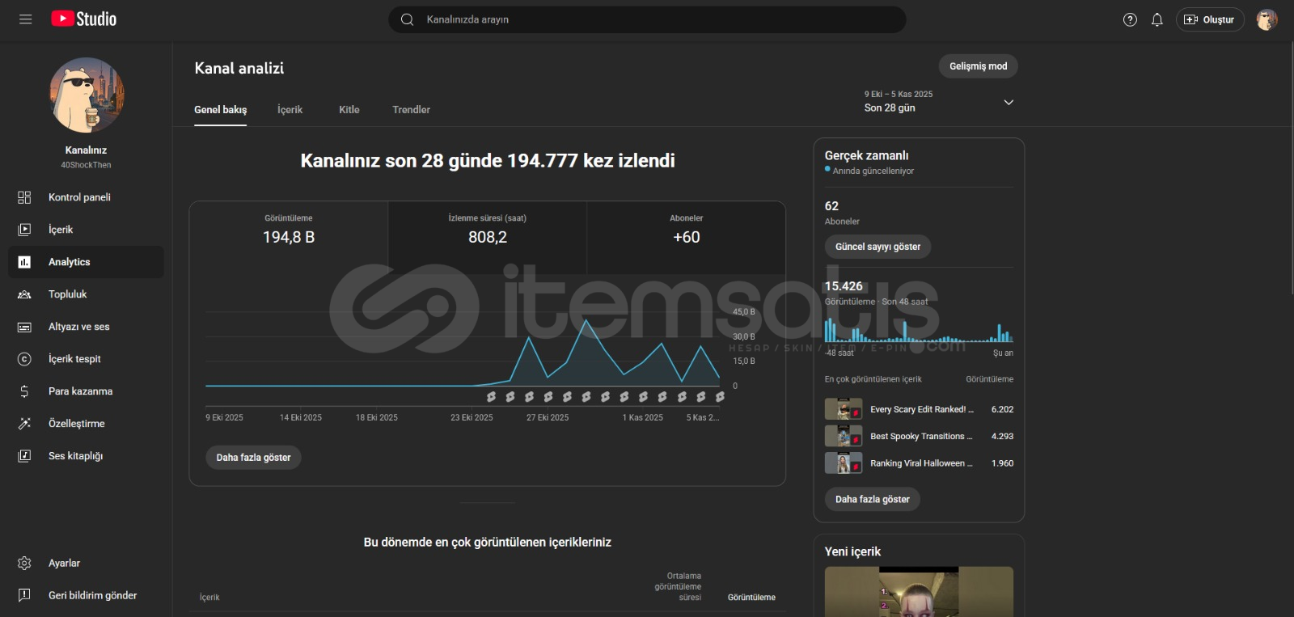
Task: Click the 15.426 realtime views figure
Action: pos(844,286)
